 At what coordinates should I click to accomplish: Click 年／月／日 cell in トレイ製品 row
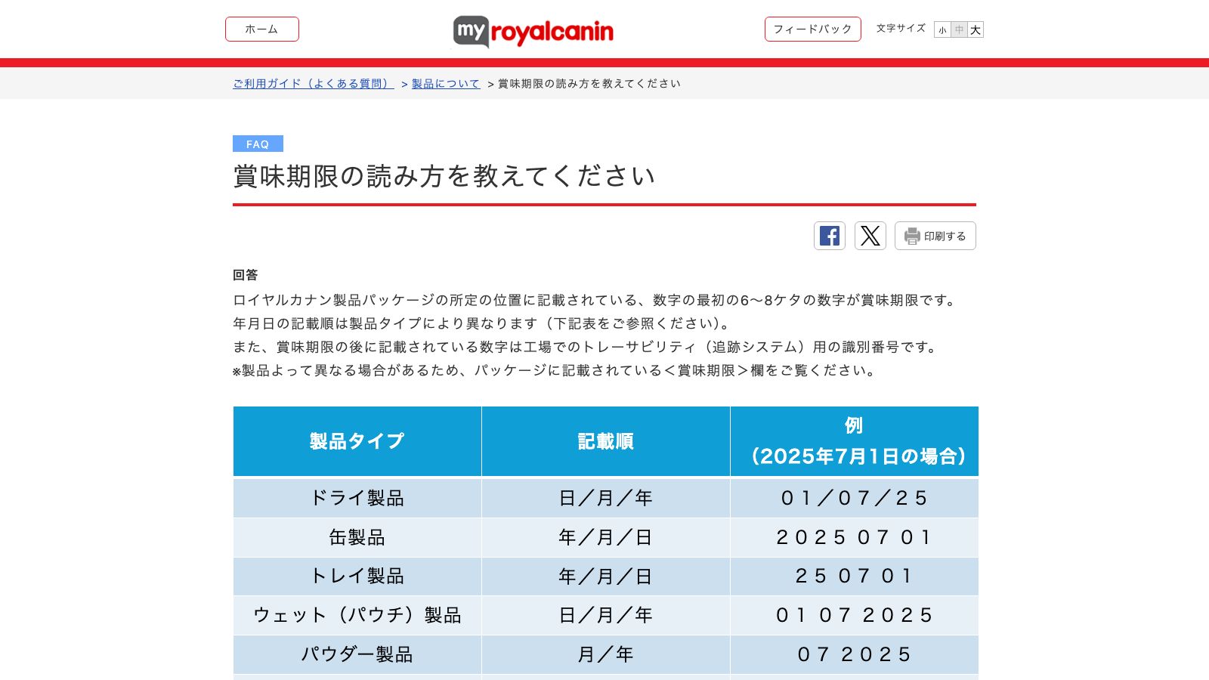pos(605,576)
